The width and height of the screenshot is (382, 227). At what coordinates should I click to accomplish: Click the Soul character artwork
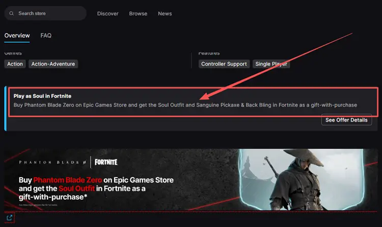pyautogui.click(x=302, y=180)
